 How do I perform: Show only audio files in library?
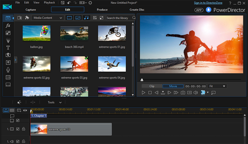coord(86,18)
